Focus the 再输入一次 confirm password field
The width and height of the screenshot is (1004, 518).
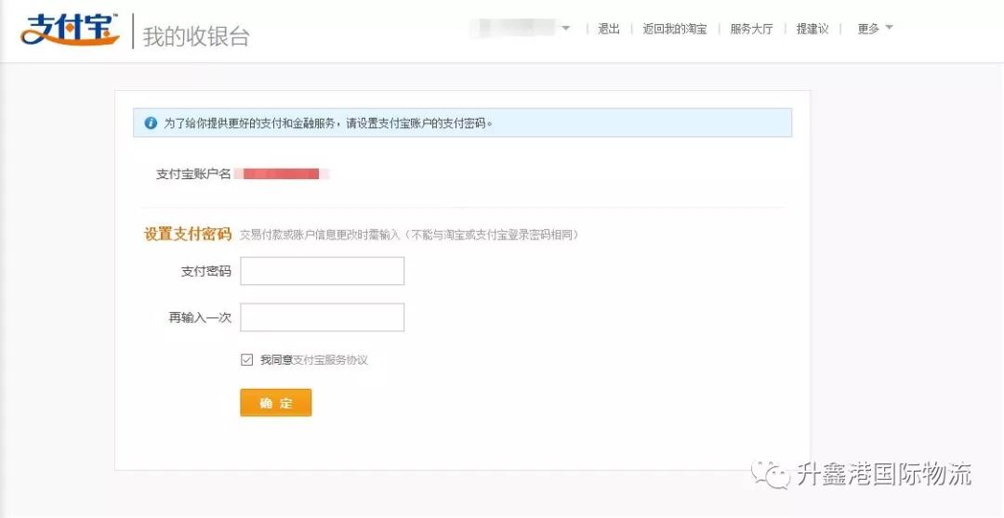322,317
